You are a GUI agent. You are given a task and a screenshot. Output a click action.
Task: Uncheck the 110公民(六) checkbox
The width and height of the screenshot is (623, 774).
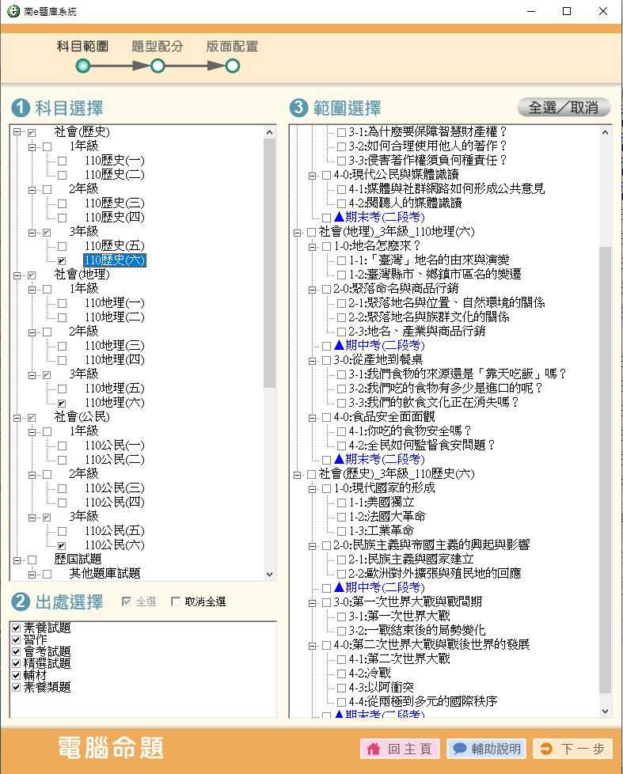62,545
